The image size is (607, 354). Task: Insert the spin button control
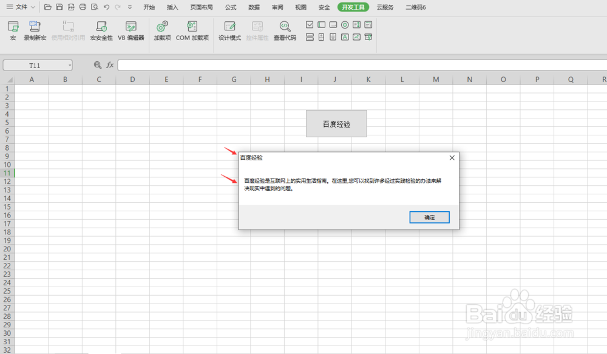(x=321, y=37)
